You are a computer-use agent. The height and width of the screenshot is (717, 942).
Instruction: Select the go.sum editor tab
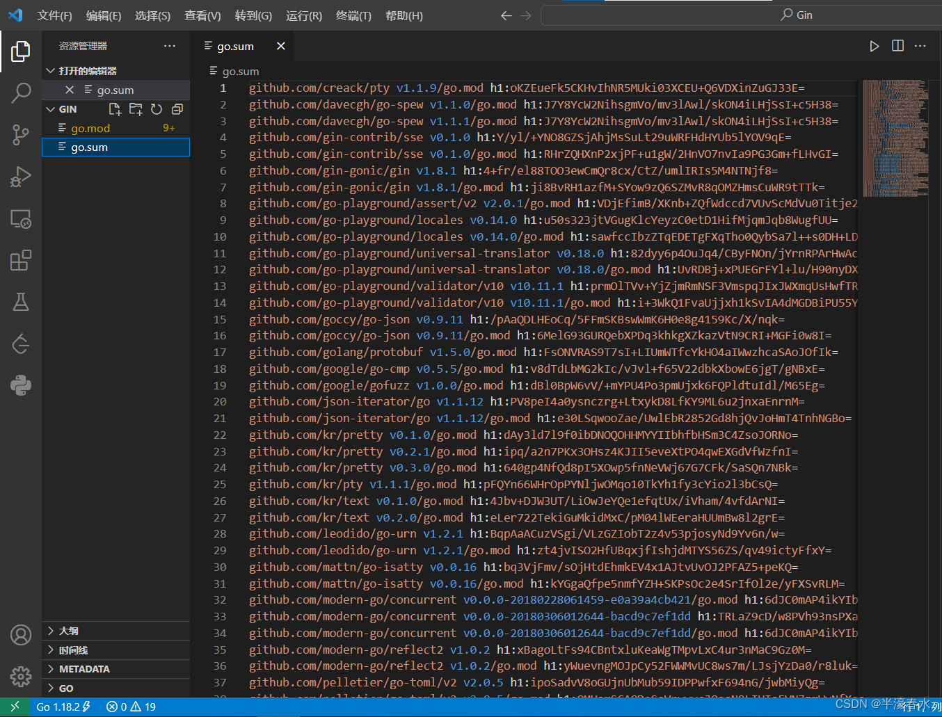241,46
